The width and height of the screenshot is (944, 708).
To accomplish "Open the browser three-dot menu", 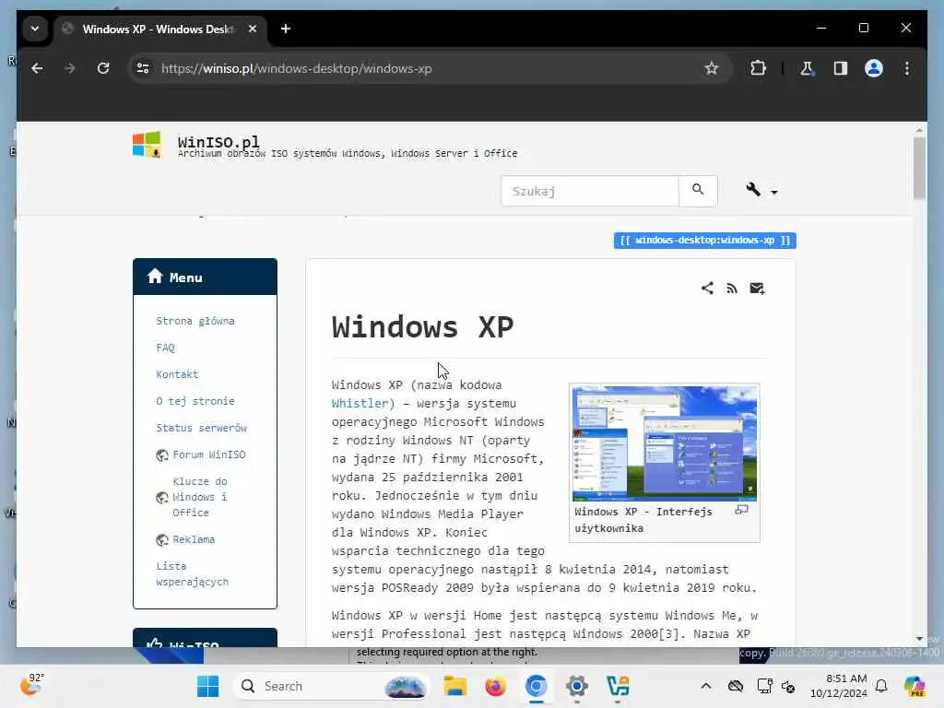I will click(907, 68).
